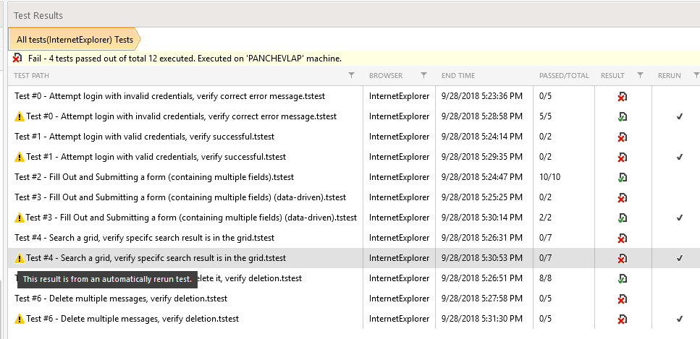Click the rerun checkmark for Test #3

tap(680, 218)
